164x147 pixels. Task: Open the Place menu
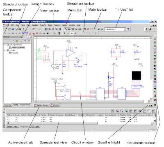tap(23, 25)
